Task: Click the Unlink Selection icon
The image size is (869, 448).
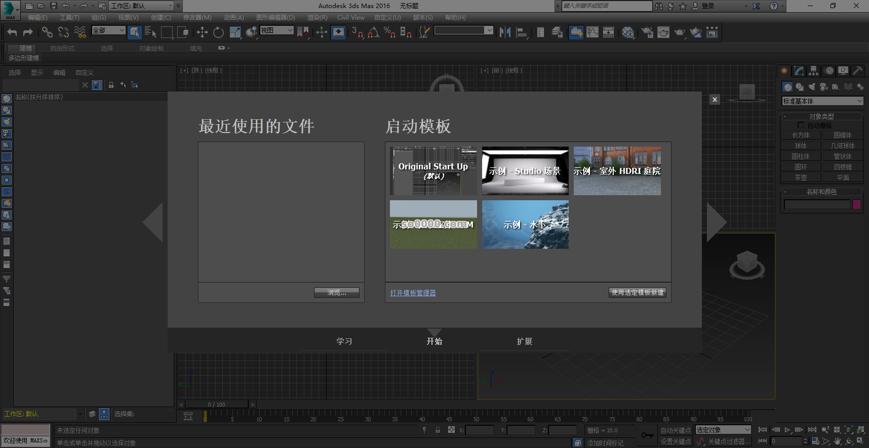Action: (x=63, y=32)
